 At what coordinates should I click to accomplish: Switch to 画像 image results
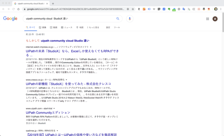(43, 27)
